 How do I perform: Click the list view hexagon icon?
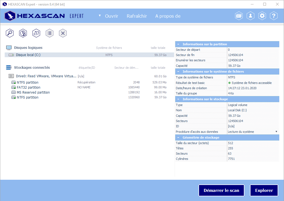pos(50,33)
